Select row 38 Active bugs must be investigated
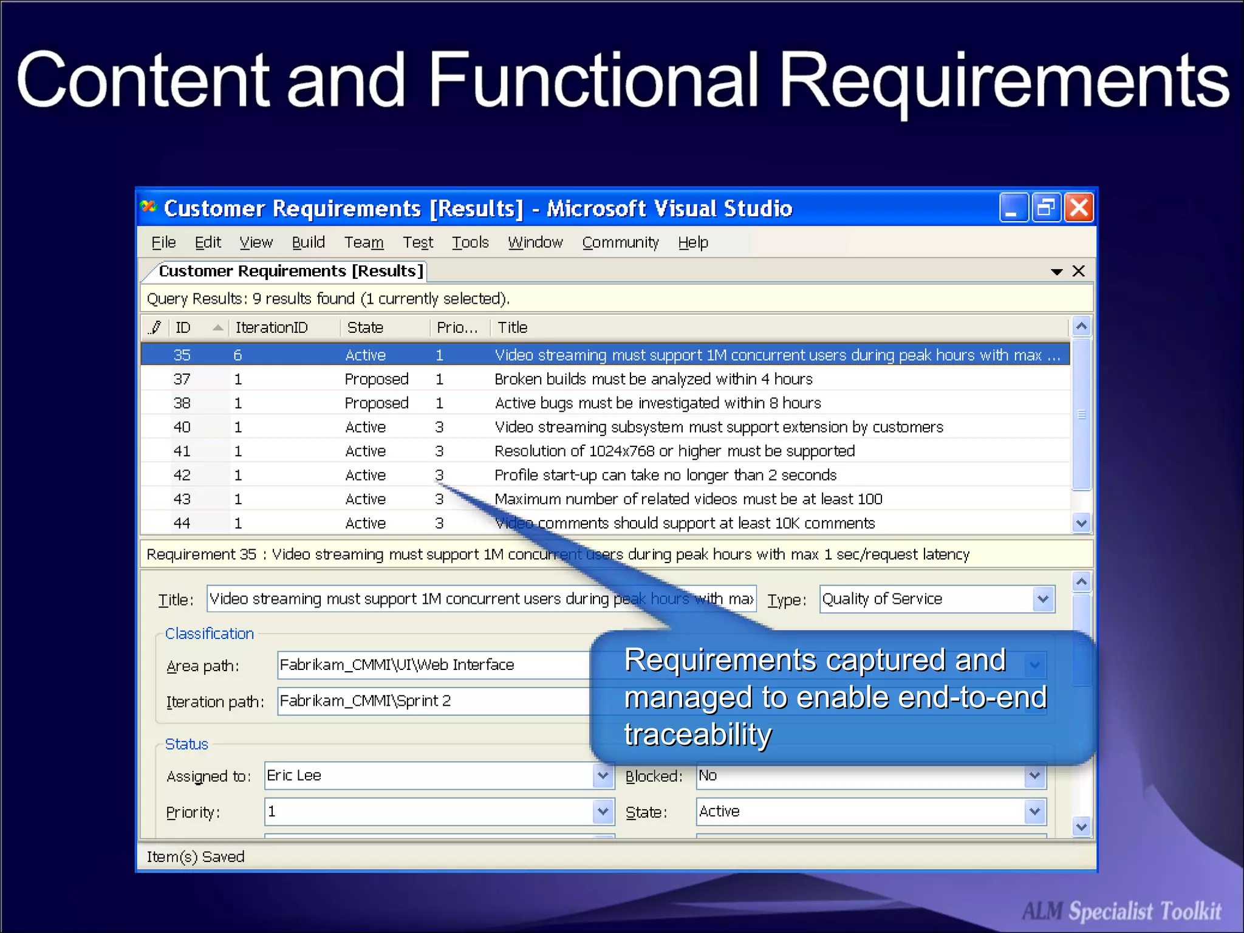Viewport: 1244px width, 933px height. point(605,403)
